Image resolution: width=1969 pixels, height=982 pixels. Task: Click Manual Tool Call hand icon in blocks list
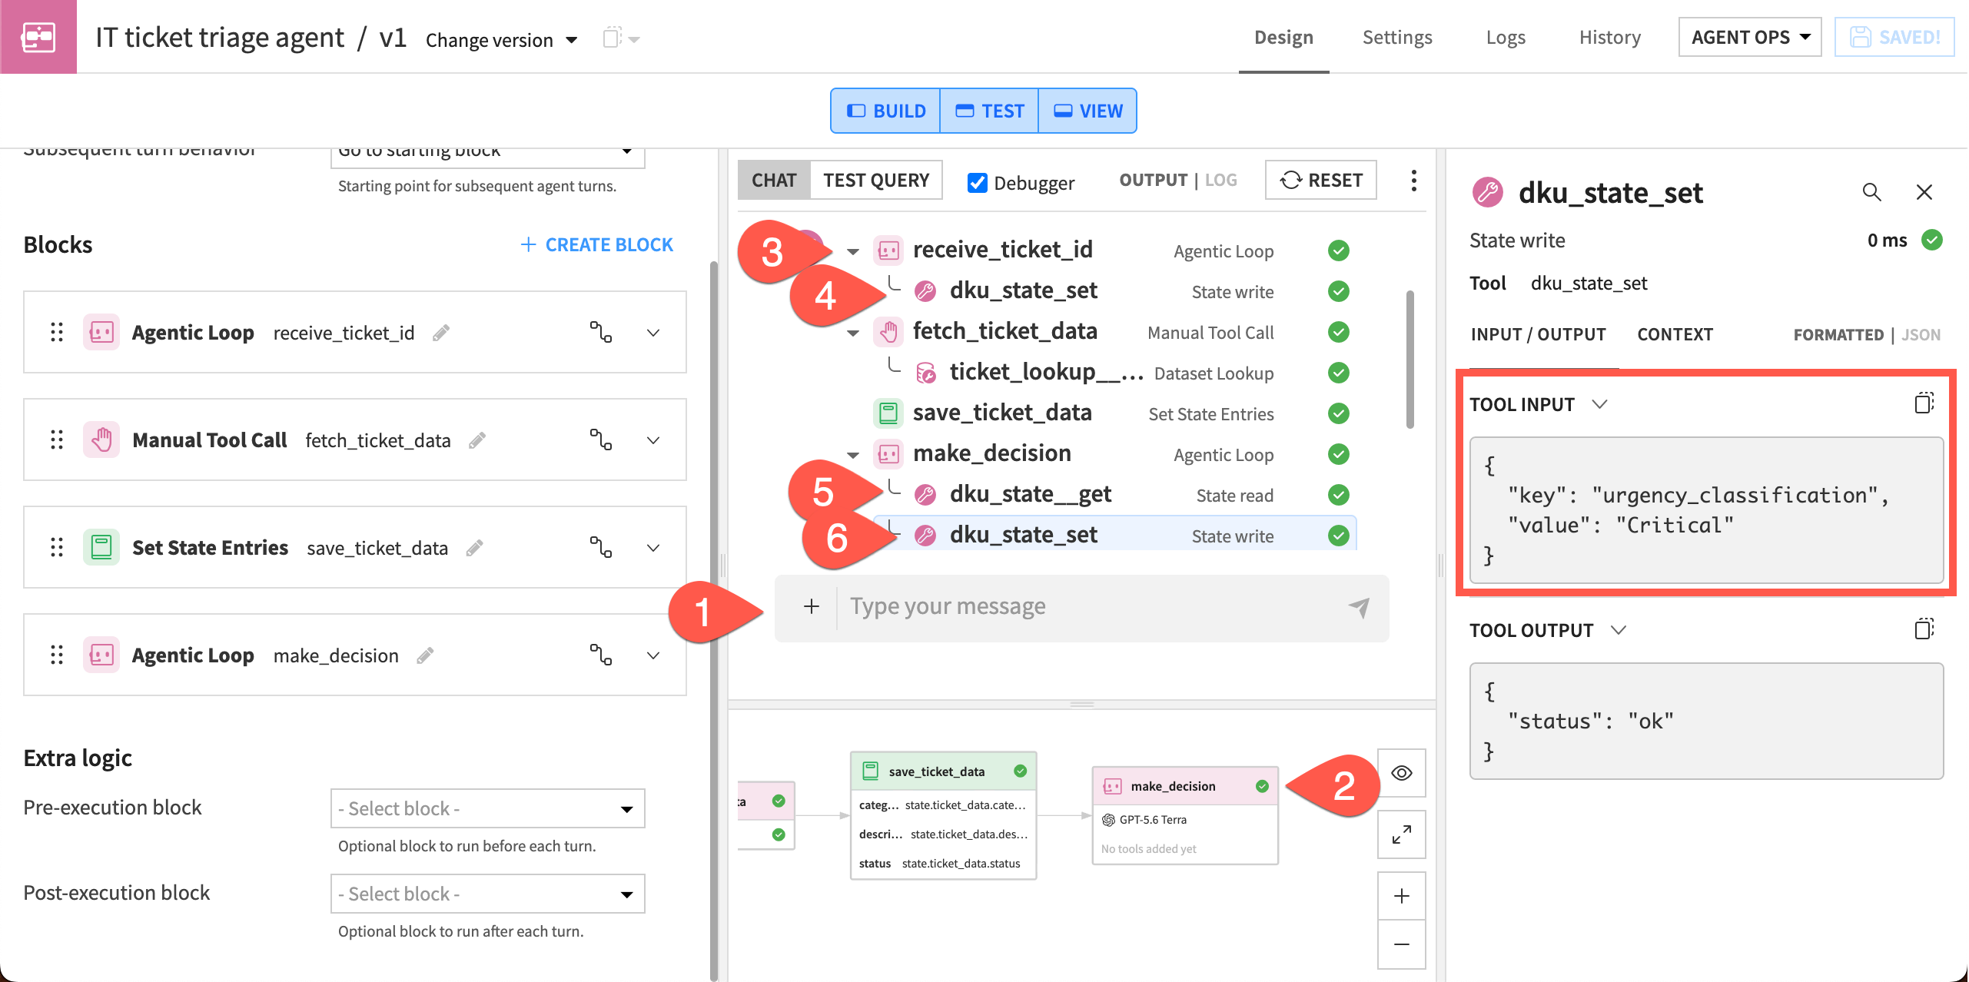(101, 440)
